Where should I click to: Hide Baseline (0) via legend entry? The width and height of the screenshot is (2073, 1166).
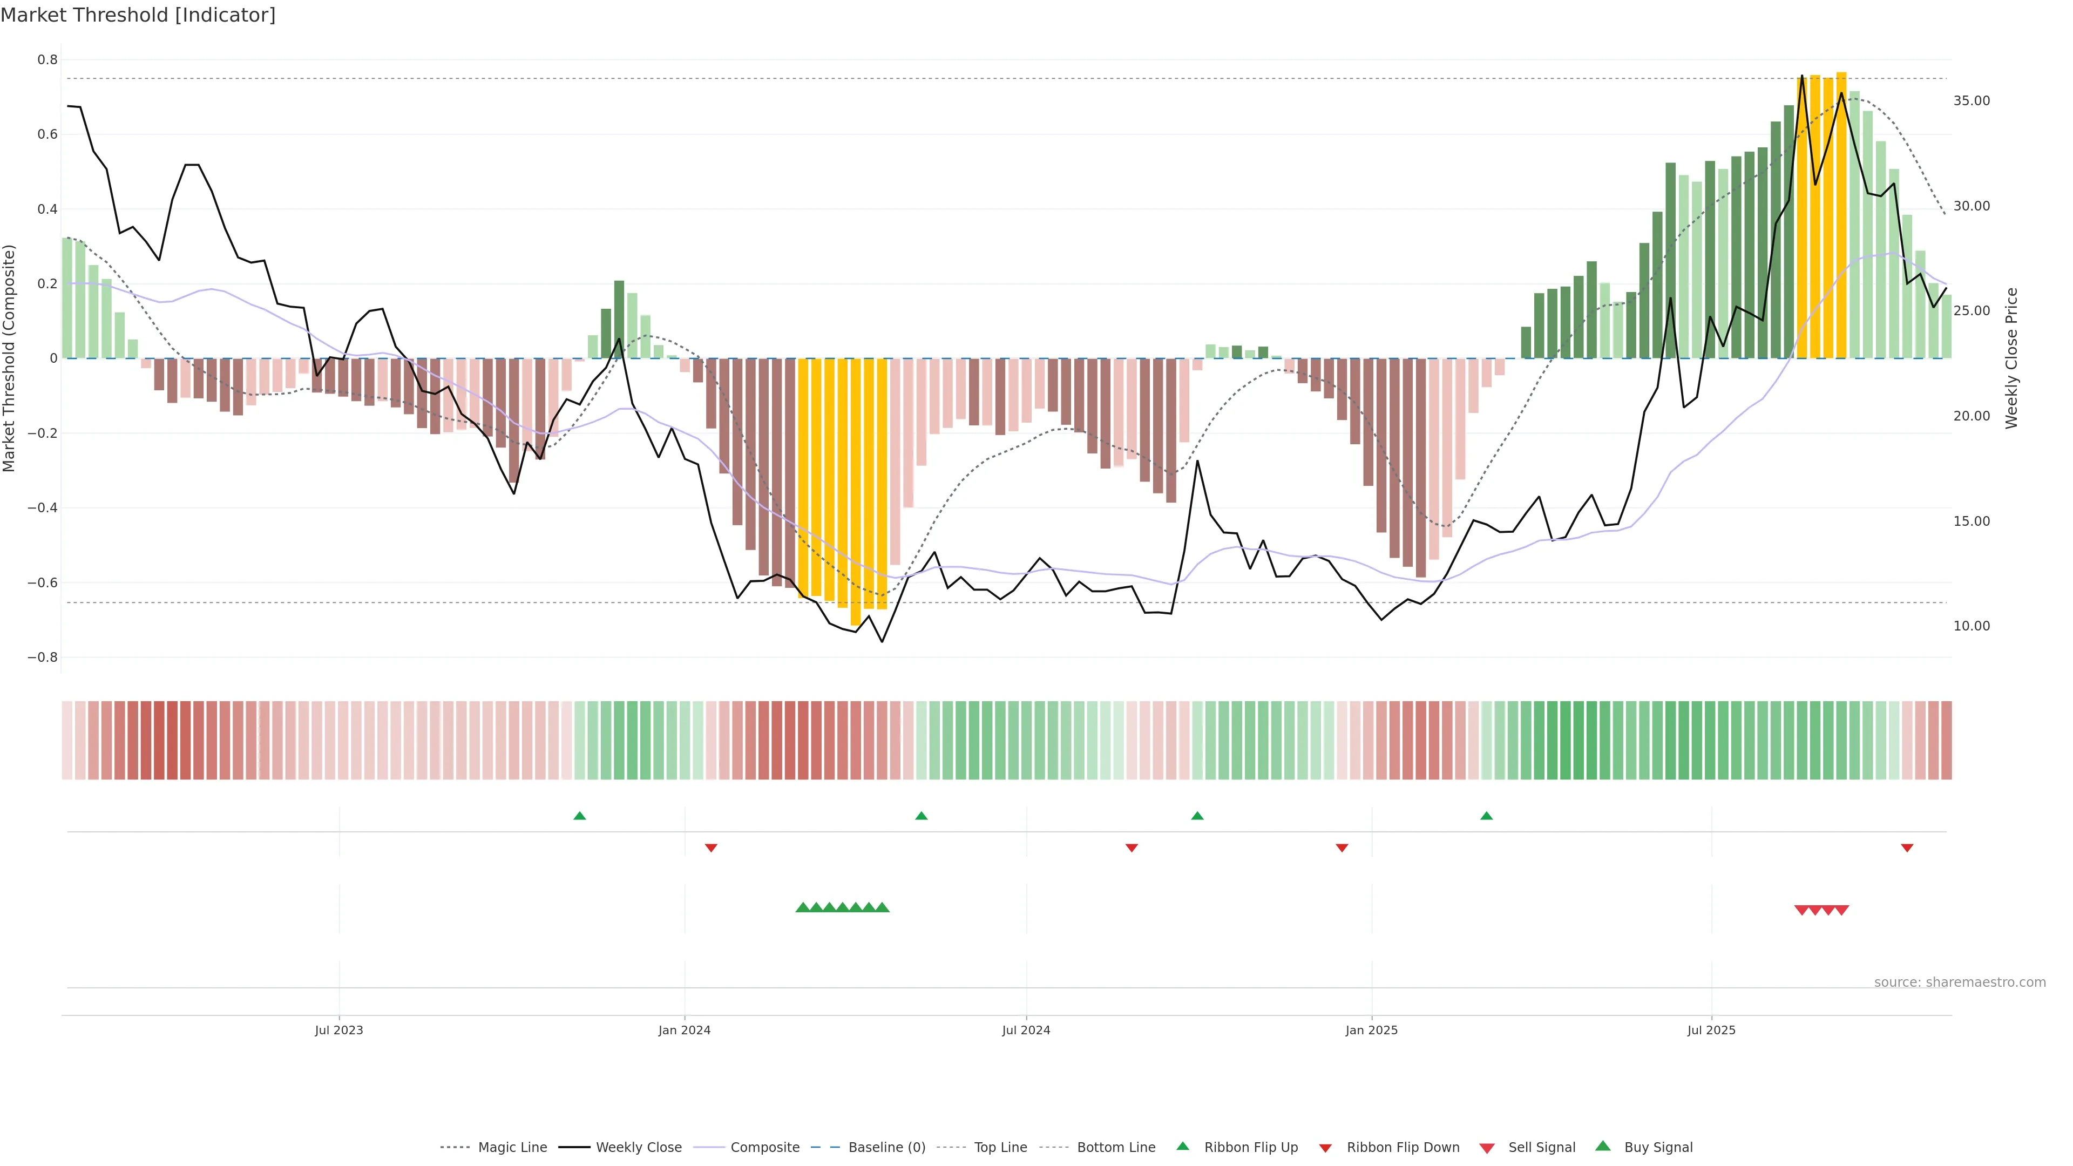point(886,1148)
